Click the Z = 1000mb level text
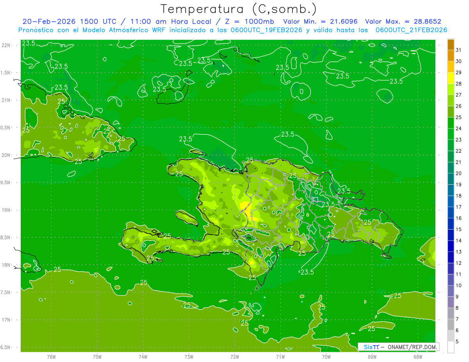The height and width of the screenshot is (362, 469). (x=248, y=22)
